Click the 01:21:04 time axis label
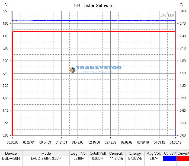189x166 pixels. [61, 142]
